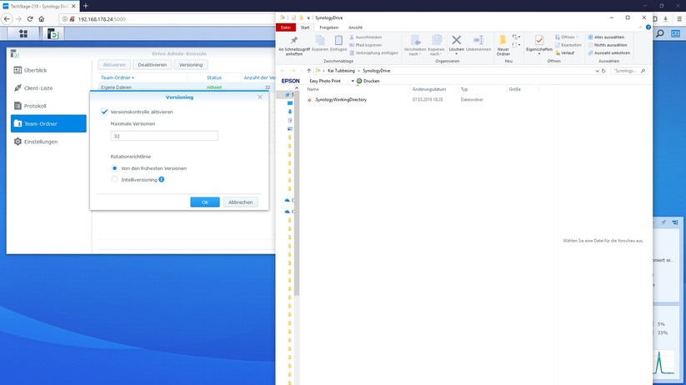Viewport: 686px width, 385px height.
Task: Click Abbrechen to cancel versioning
Action: [240, 202]
